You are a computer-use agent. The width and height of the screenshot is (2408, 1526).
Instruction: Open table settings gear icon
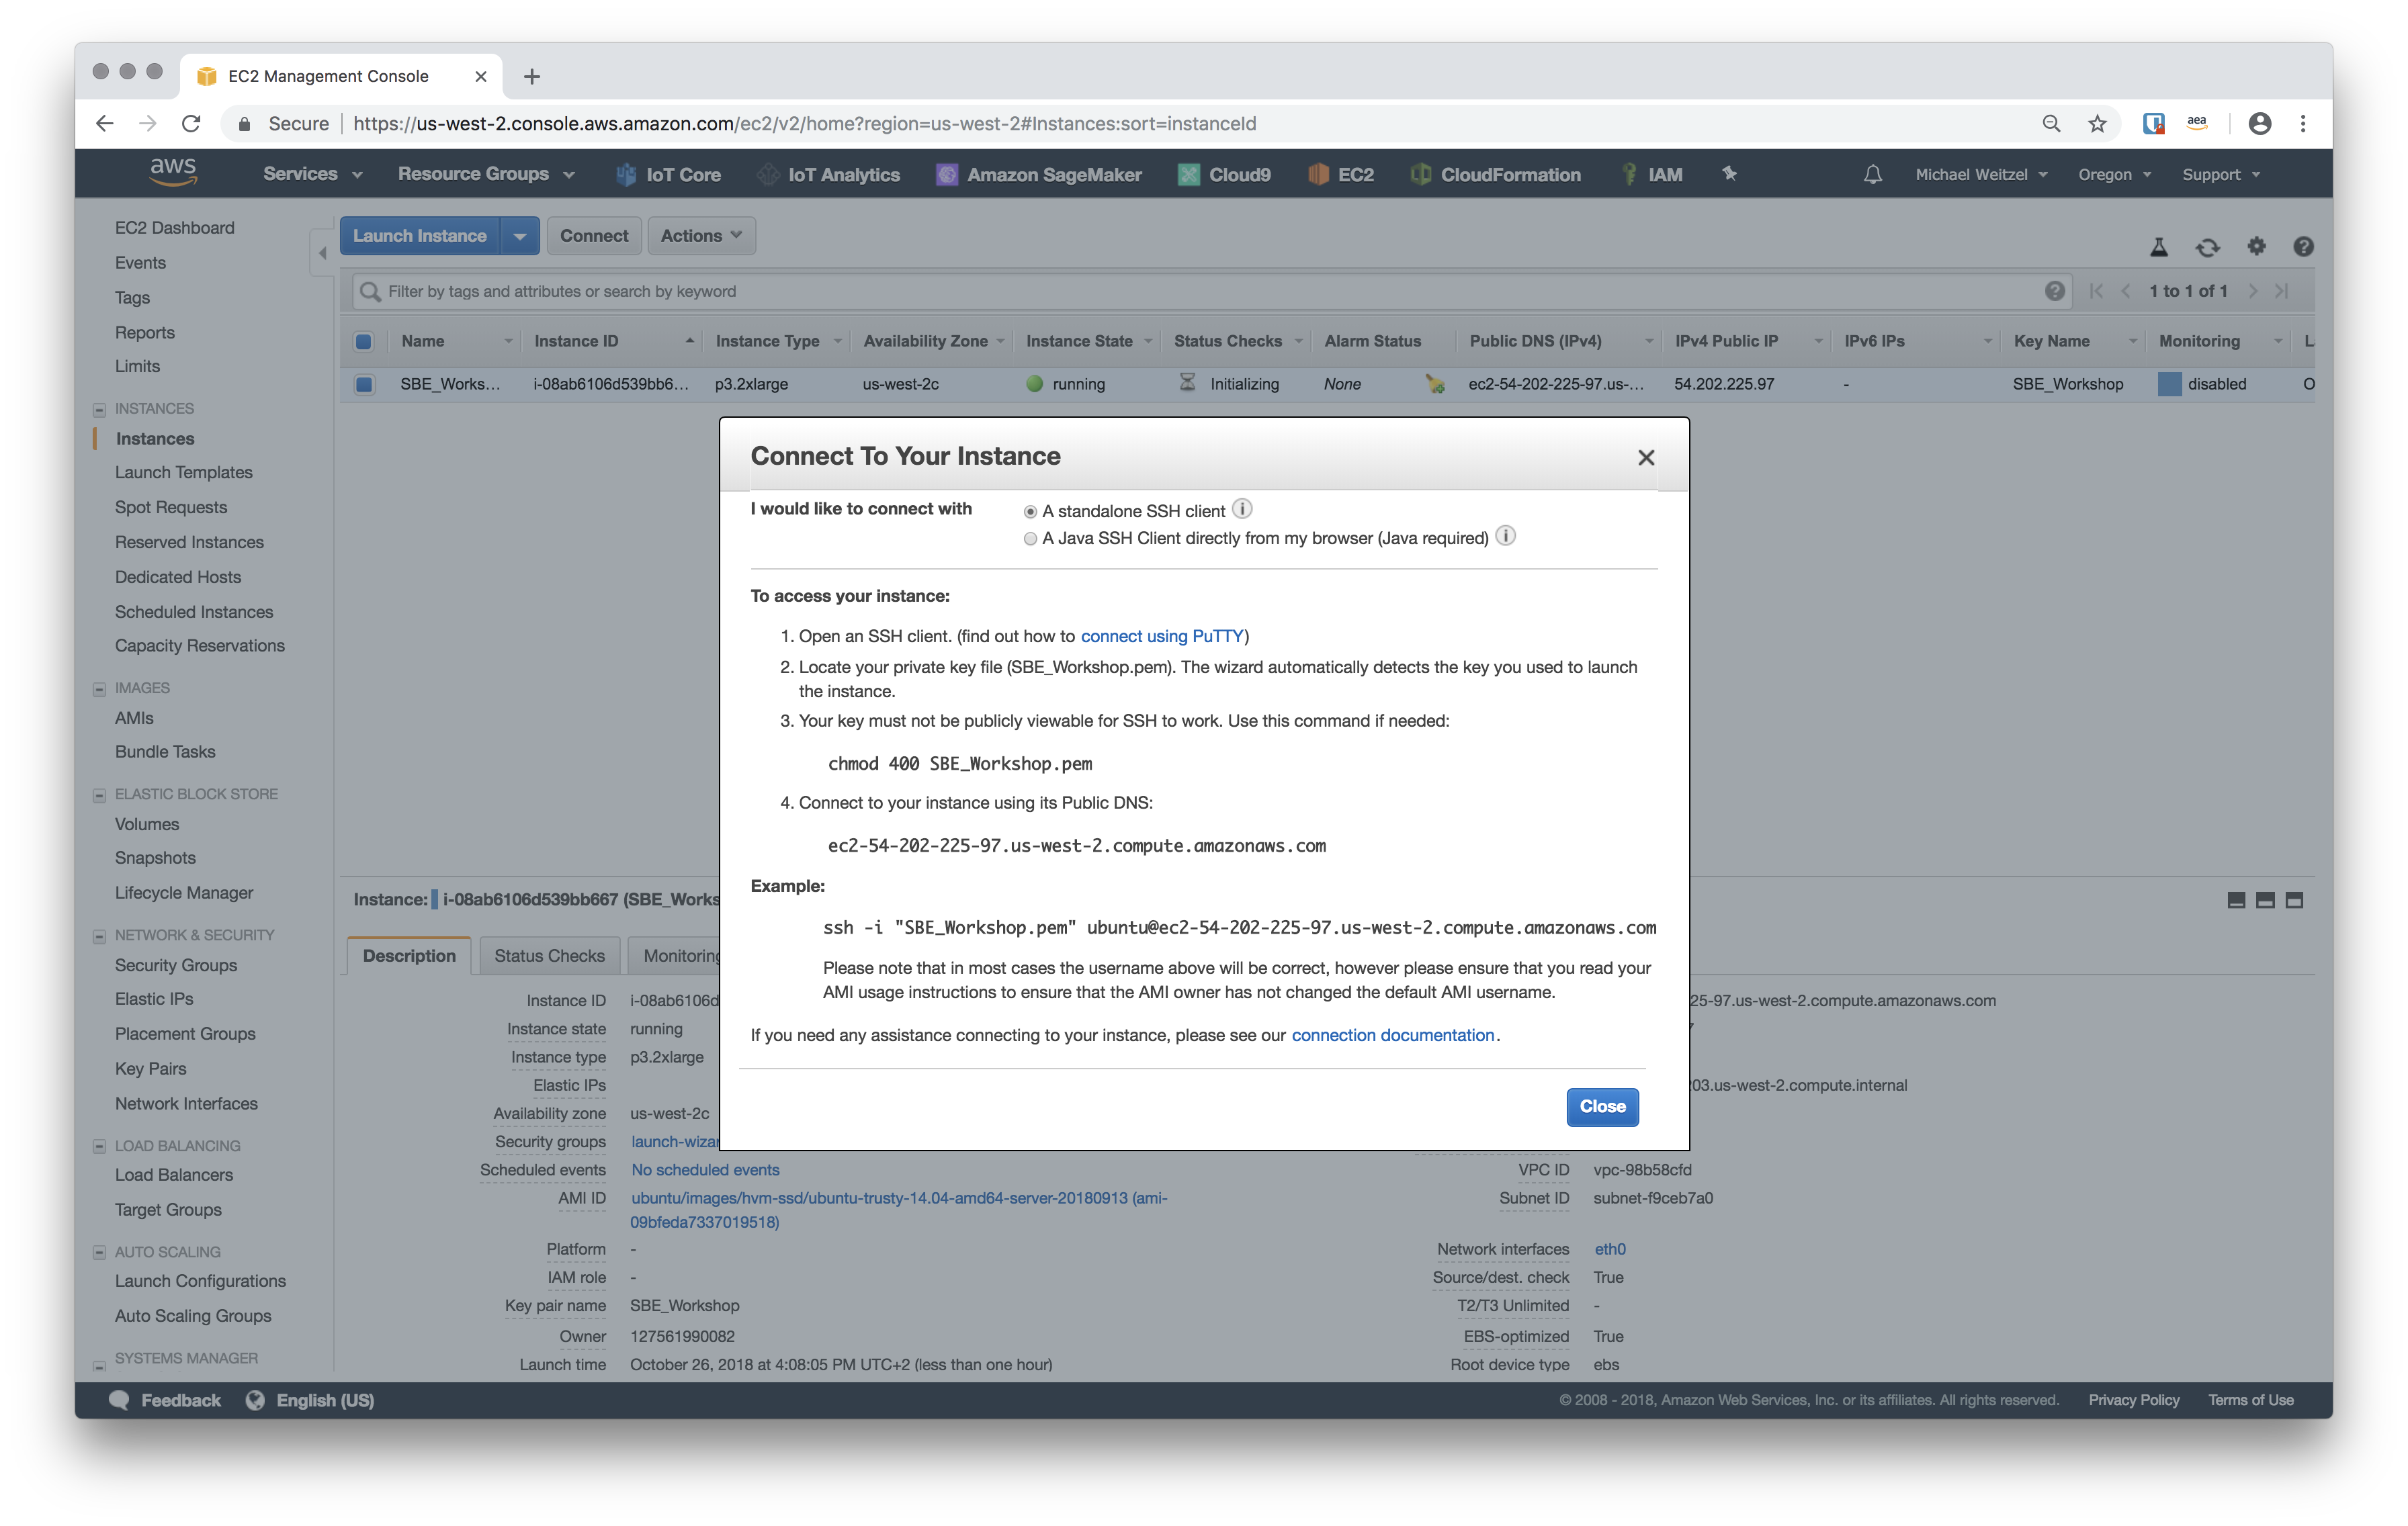[x=2256, y=246]
